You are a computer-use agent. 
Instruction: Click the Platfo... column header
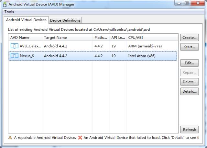(x=101, y=38)
